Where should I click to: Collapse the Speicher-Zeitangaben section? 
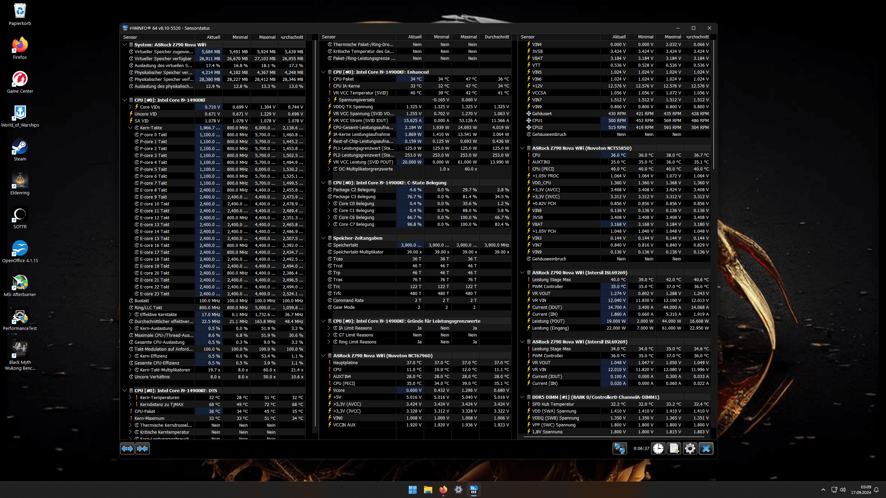pos(323,238)
